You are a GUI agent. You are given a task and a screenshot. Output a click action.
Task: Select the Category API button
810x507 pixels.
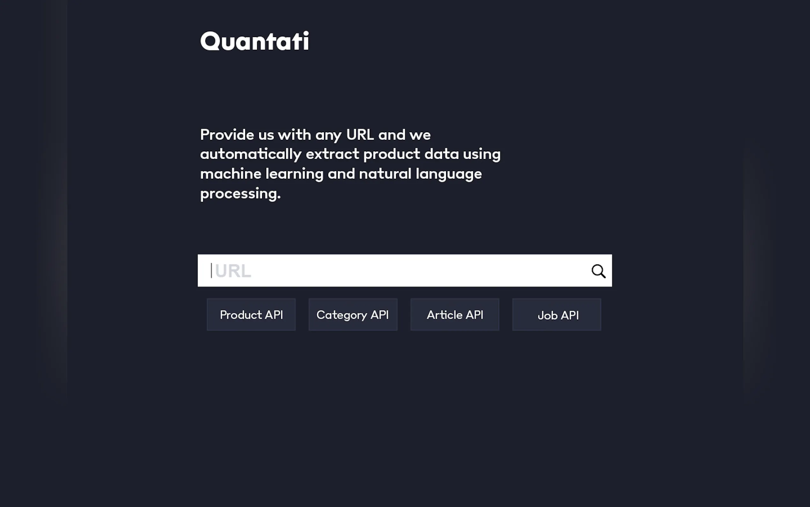(353, 314)
